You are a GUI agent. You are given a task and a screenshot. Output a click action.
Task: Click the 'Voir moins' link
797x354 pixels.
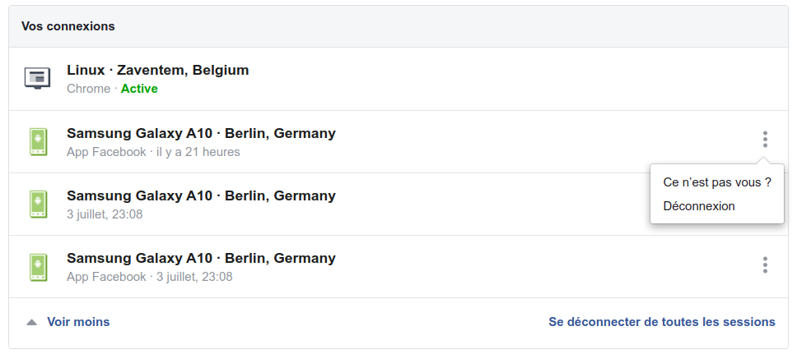[x=78, y=322]
